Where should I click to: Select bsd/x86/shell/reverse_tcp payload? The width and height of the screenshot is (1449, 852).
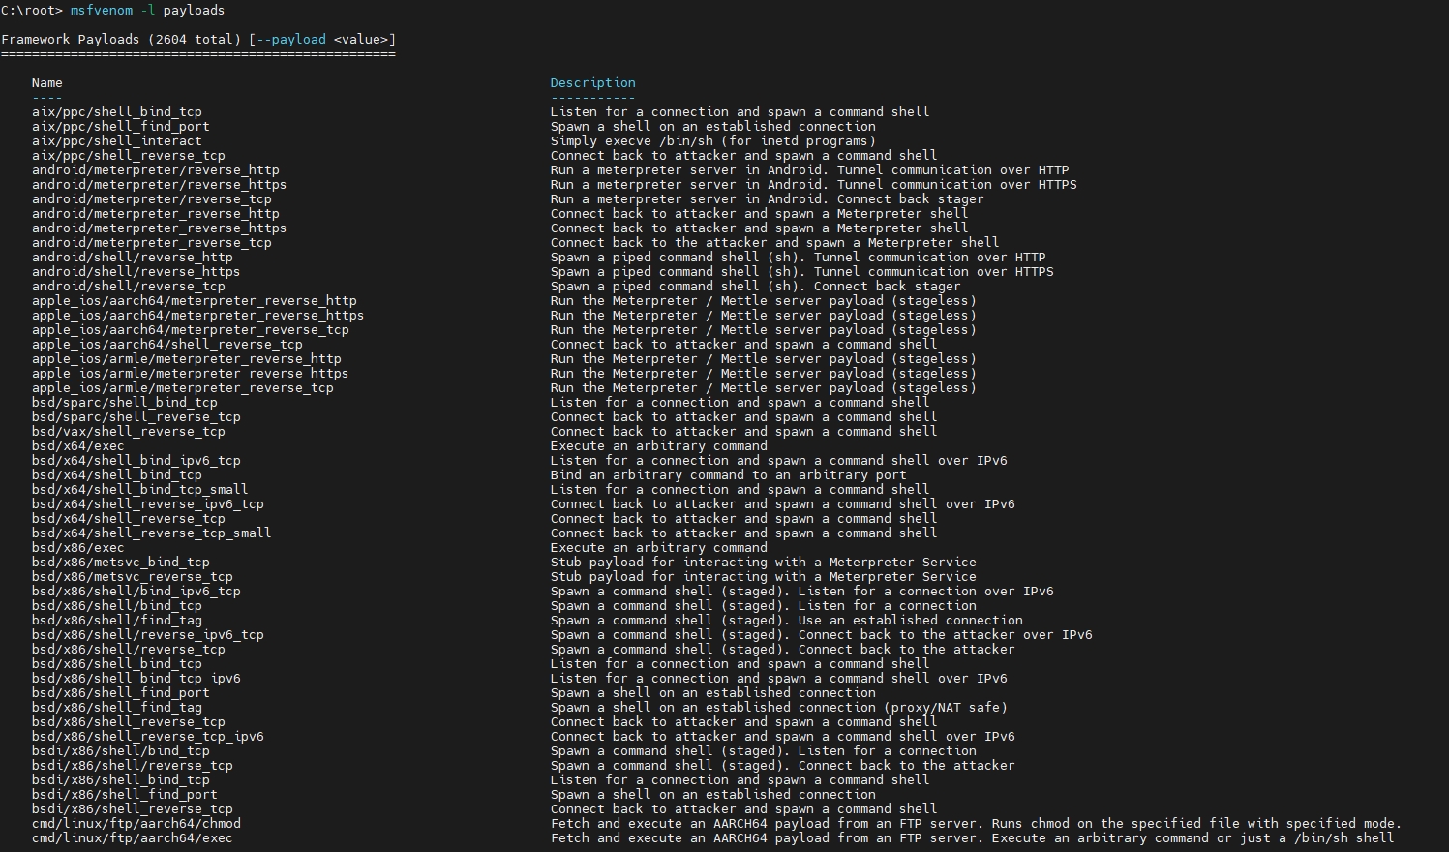tap(129, 650)
